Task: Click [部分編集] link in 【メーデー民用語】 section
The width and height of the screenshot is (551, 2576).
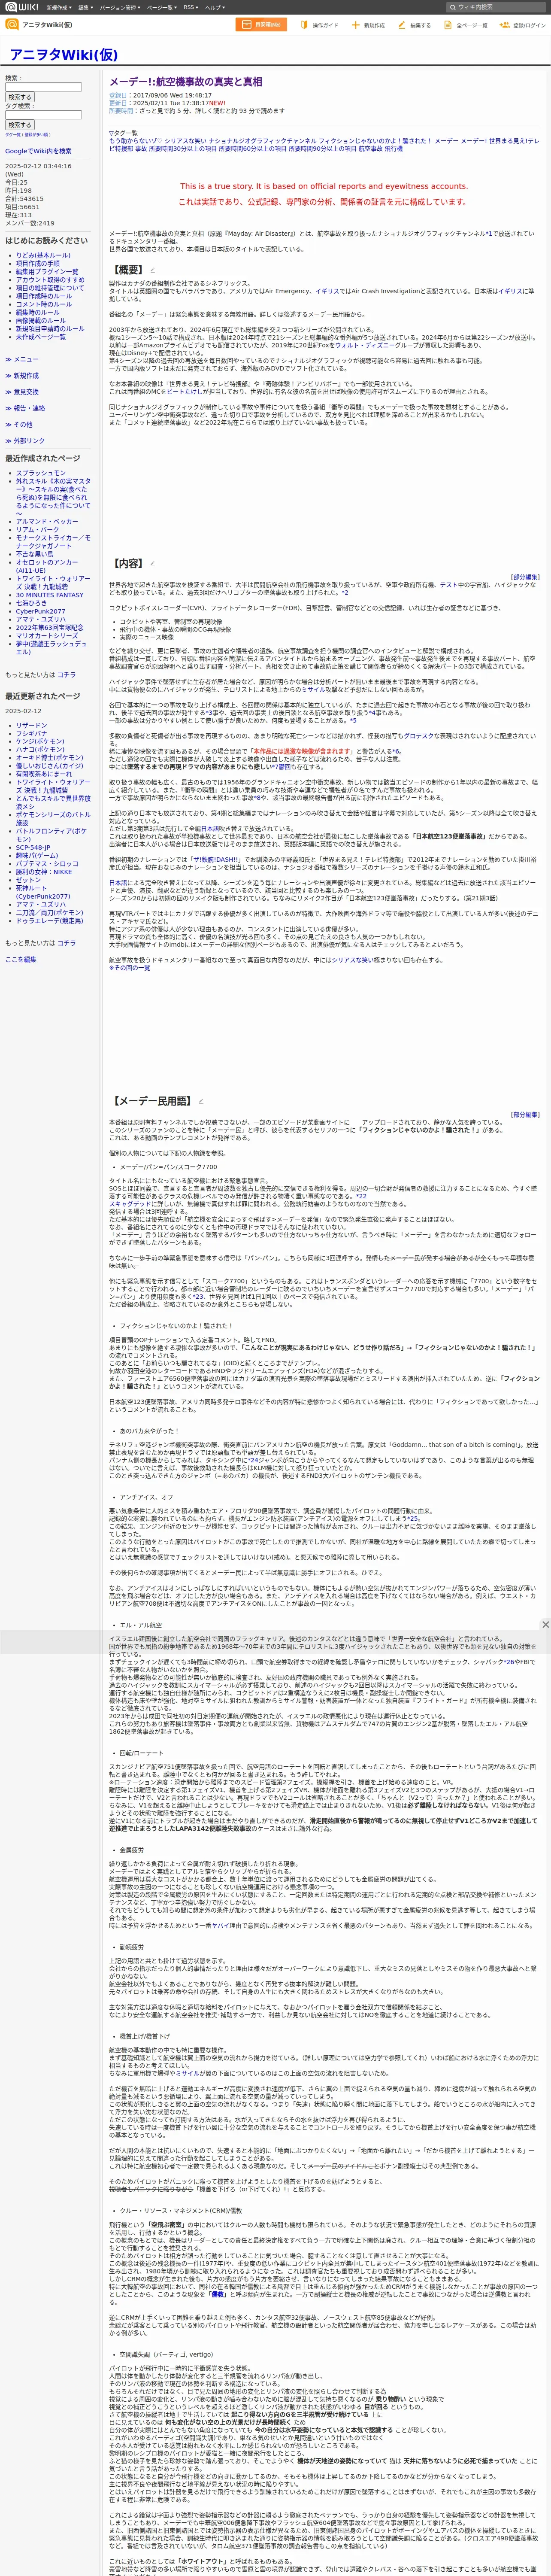Action: pyautogui.click(x=524, y=1114)
